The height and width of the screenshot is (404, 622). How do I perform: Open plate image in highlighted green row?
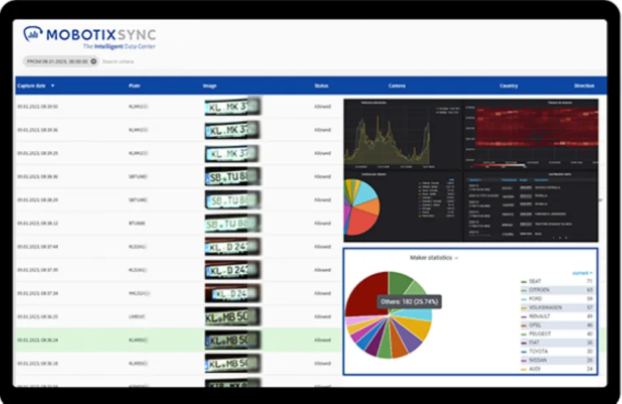tap(233, 340)
